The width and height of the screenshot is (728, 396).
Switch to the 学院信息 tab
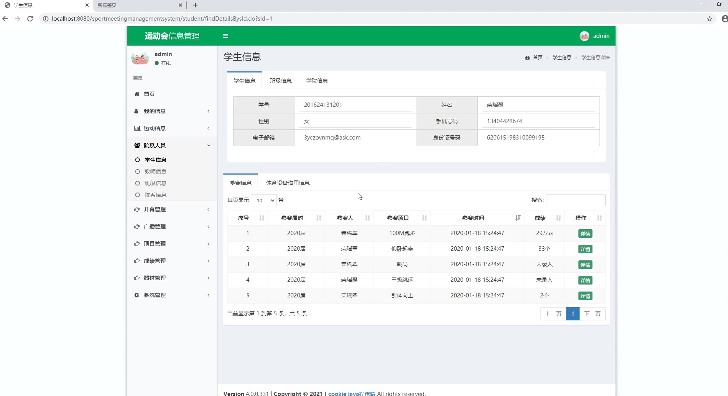tap(317, 81)
